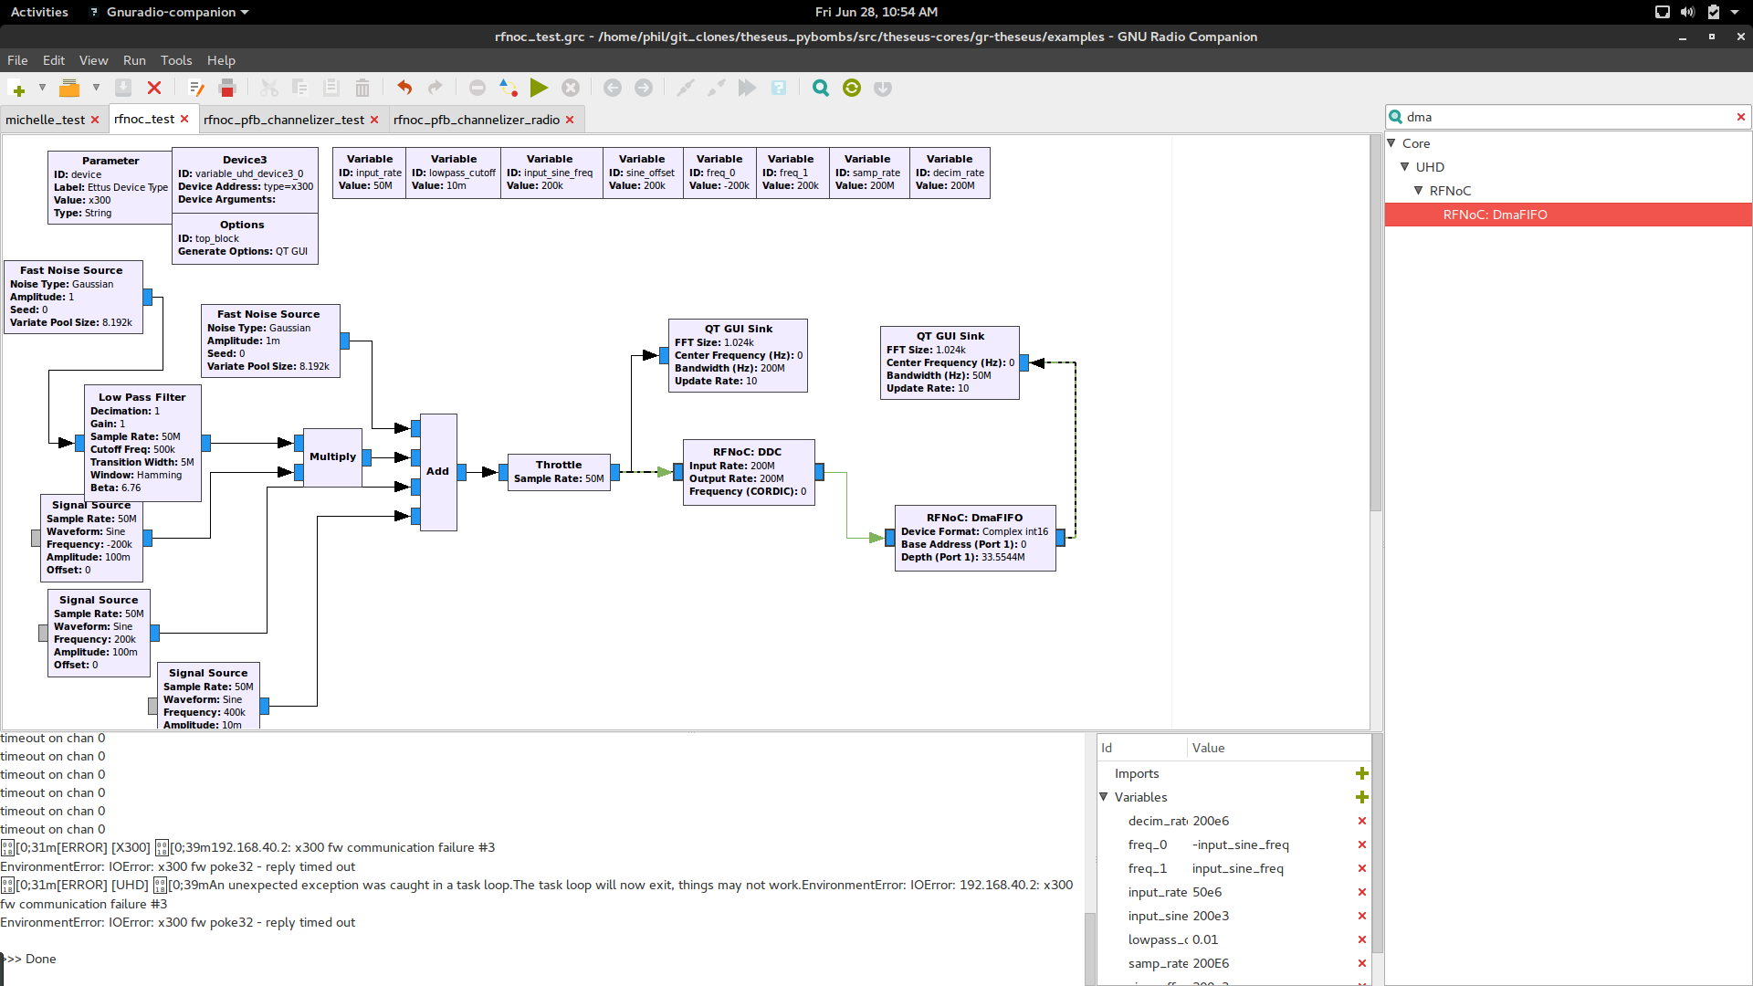1753x986 pixels.
Task: Click the Find block magnifier icon
Action: coord(819,88)
